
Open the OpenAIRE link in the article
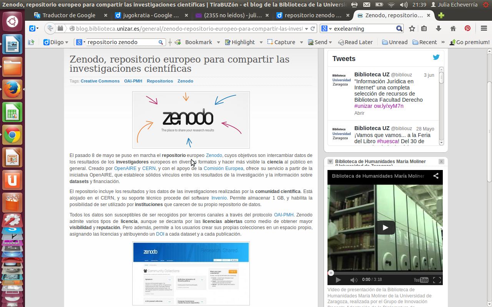tap(125, 168)
